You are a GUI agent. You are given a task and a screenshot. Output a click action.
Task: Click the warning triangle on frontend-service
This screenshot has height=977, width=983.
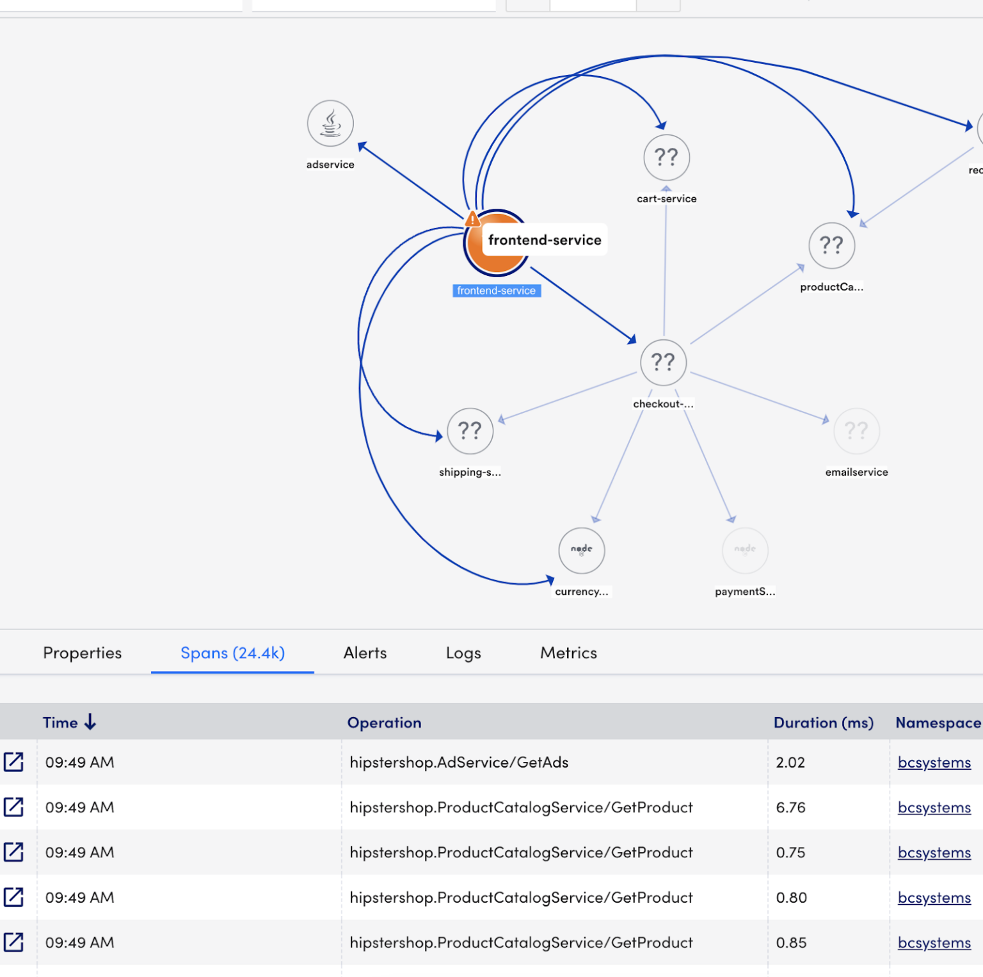pyautogui.click(x=473, y=218)
